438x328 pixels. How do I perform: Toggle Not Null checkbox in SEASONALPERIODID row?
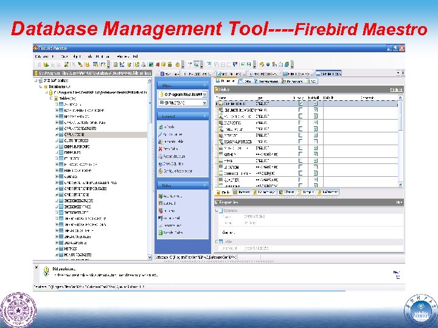[x=315, y=142]
